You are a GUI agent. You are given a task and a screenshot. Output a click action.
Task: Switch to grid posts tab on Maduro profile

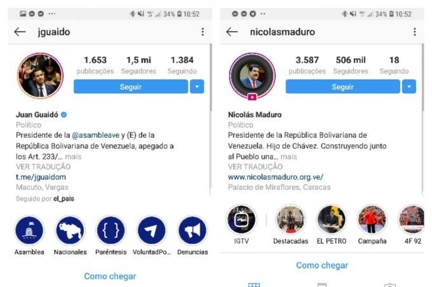[x=253, y=284]
